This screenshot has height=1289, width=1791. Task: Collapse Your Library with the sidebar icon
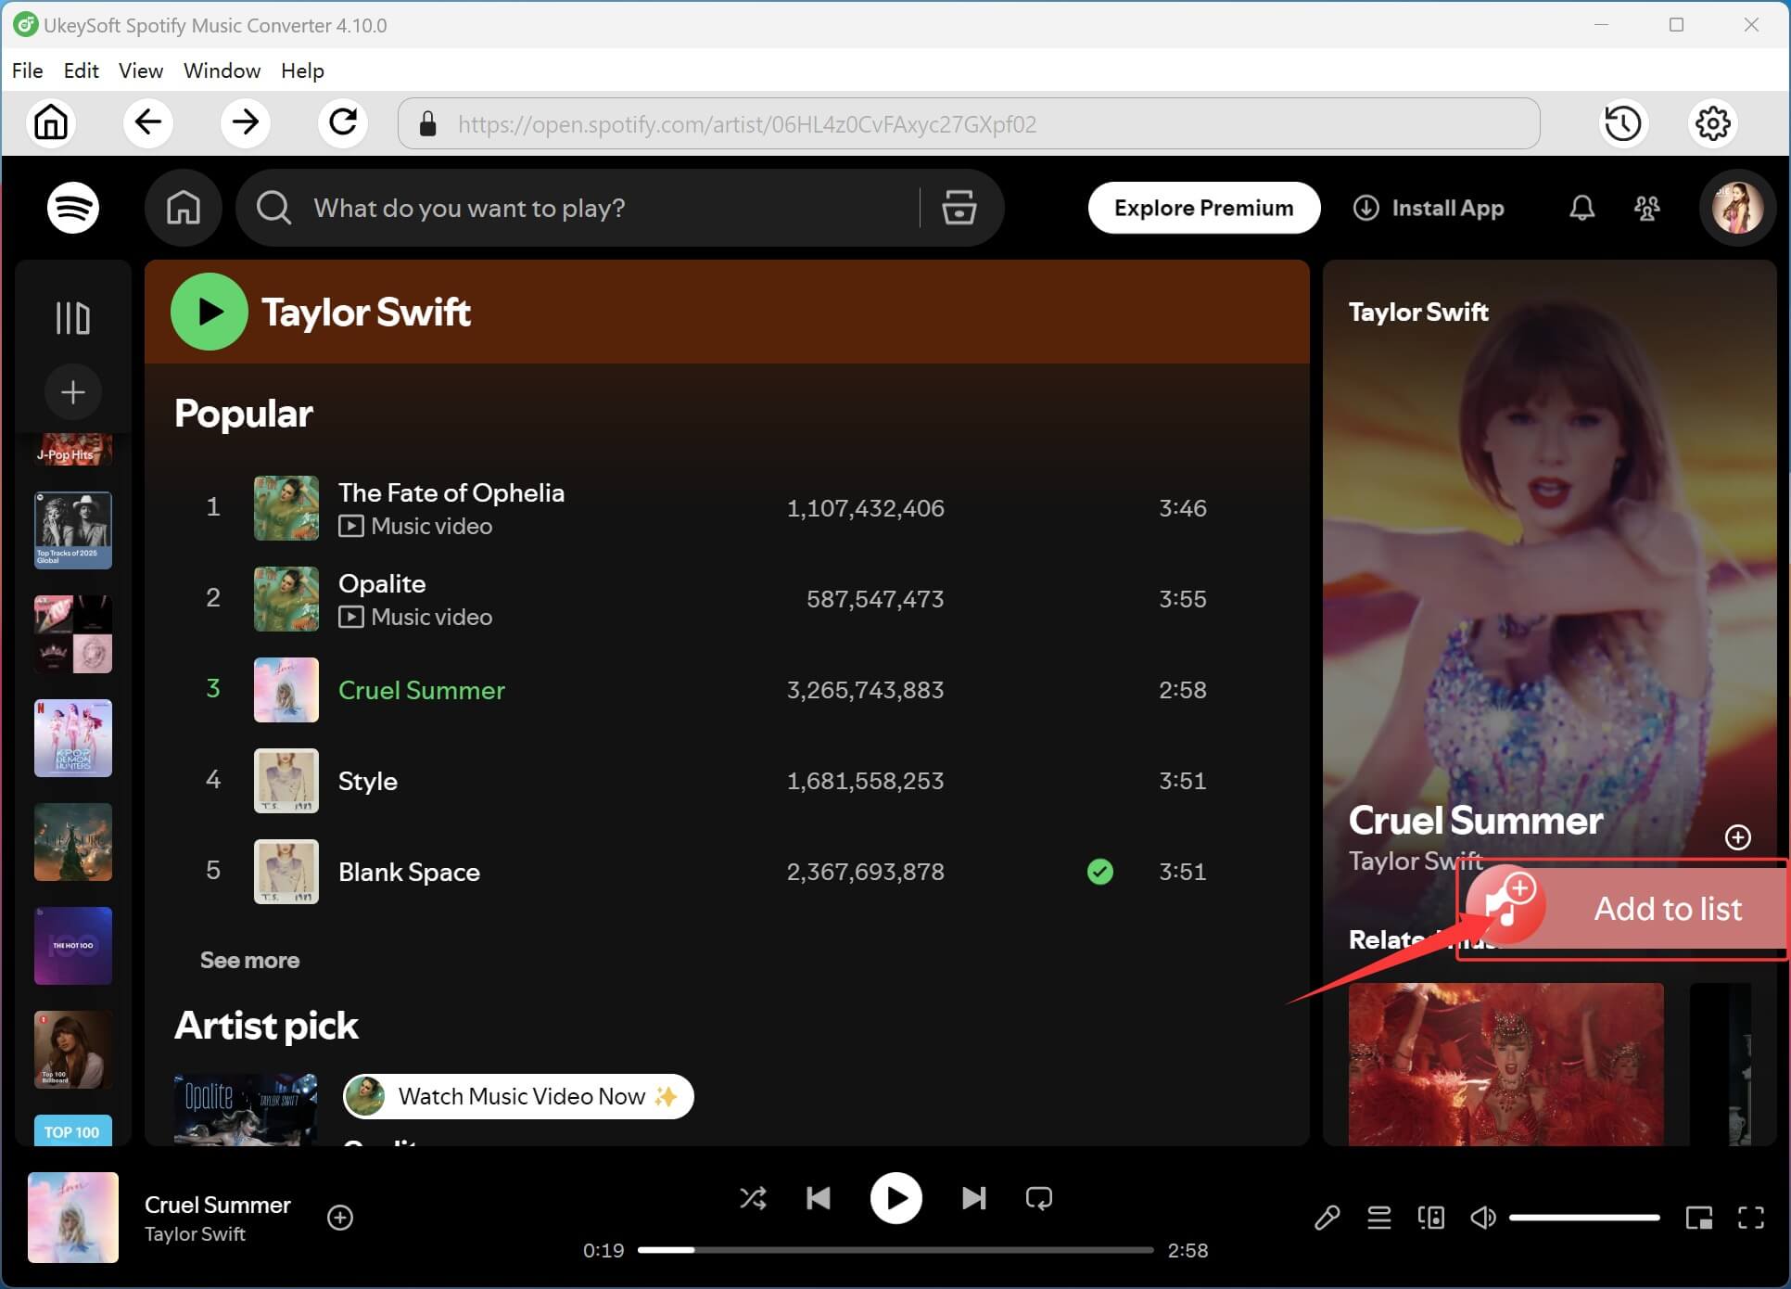tap(72, 317)
